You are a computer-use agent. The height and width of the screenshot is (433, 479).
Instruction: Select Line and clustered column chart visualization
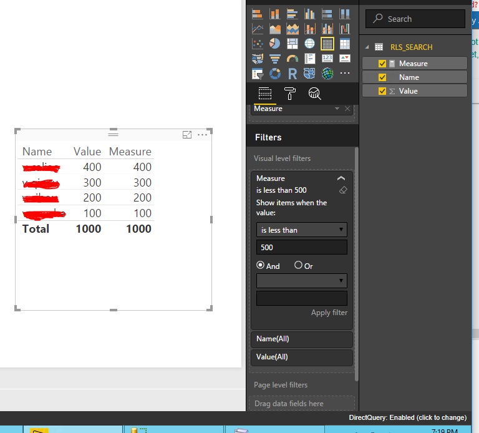click(x=327, y=29)
